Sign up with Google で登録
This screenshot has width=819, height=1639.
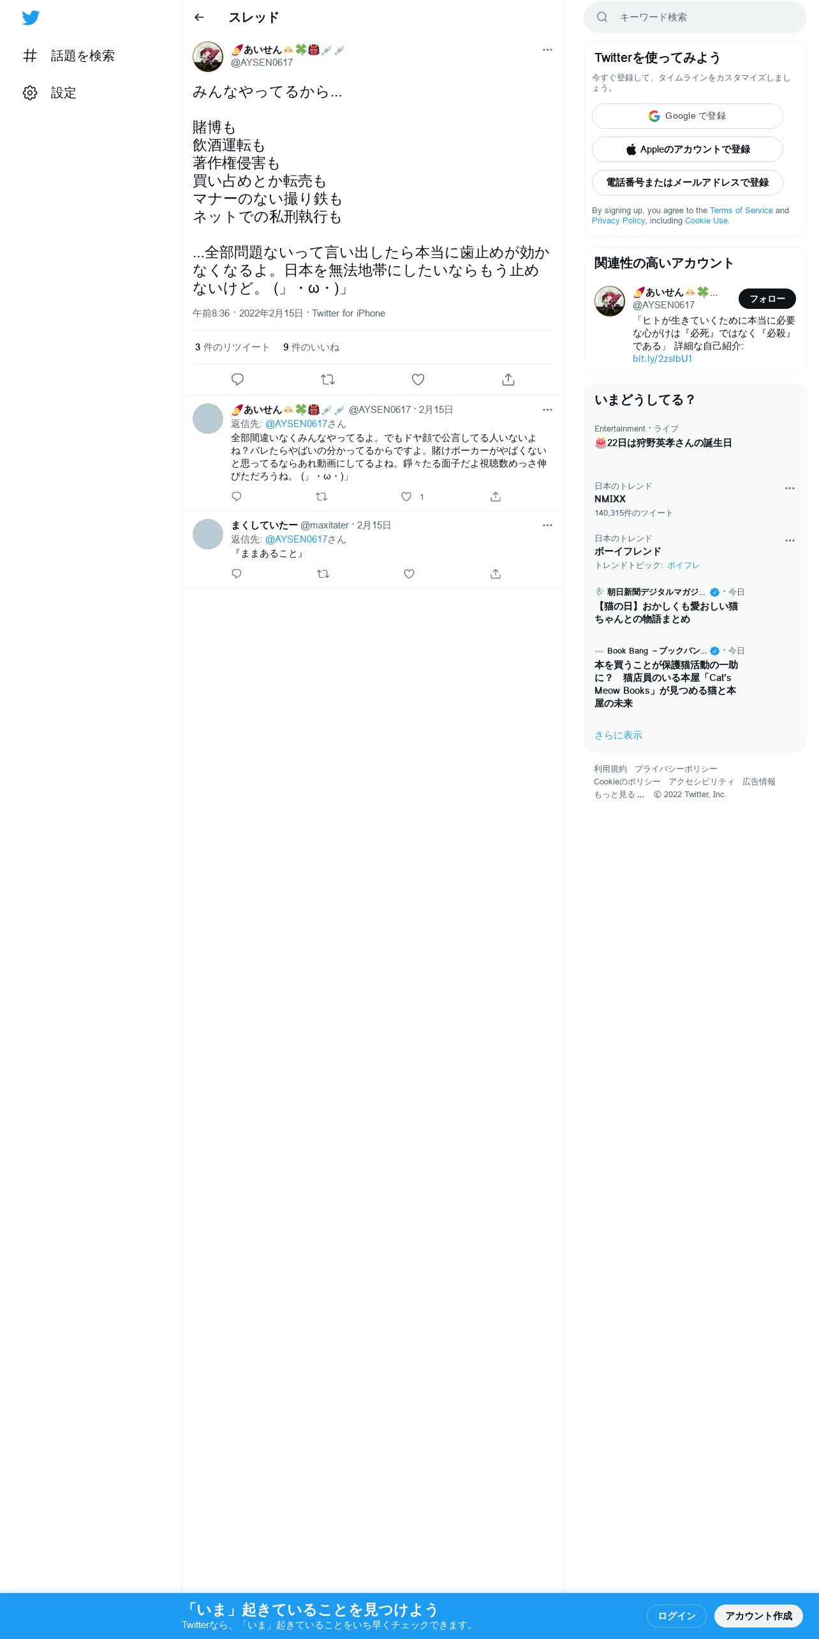point(688,116)
